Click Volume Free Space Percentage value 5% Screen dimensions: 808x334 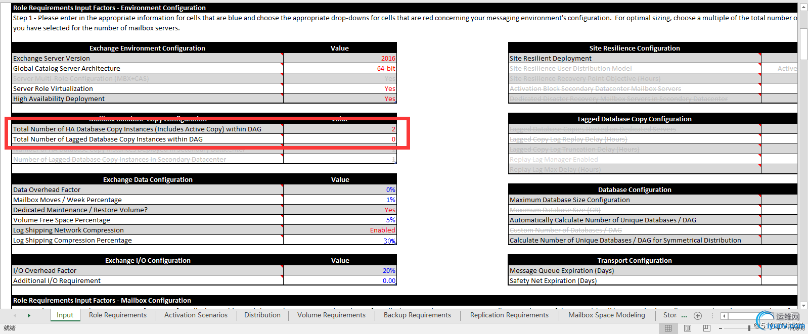point(340,220)
